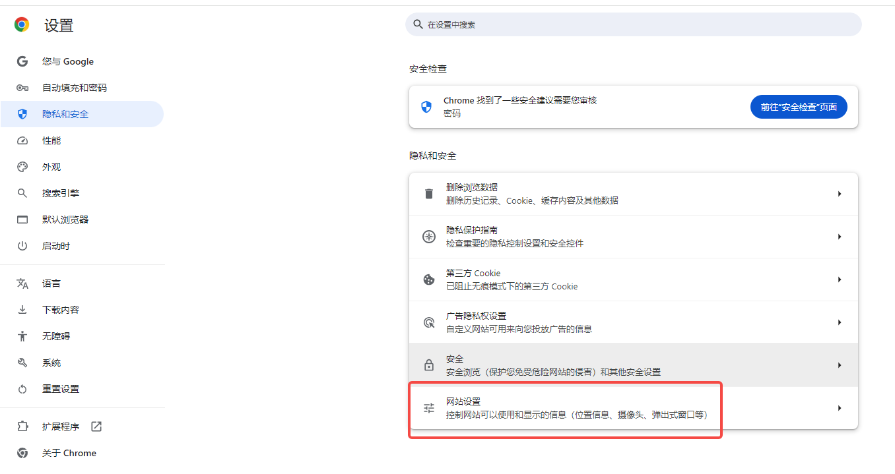Viewport: 895px width, 474px height.
Task: Open 下载内容 settings section
Action: (x=82, y=310)
